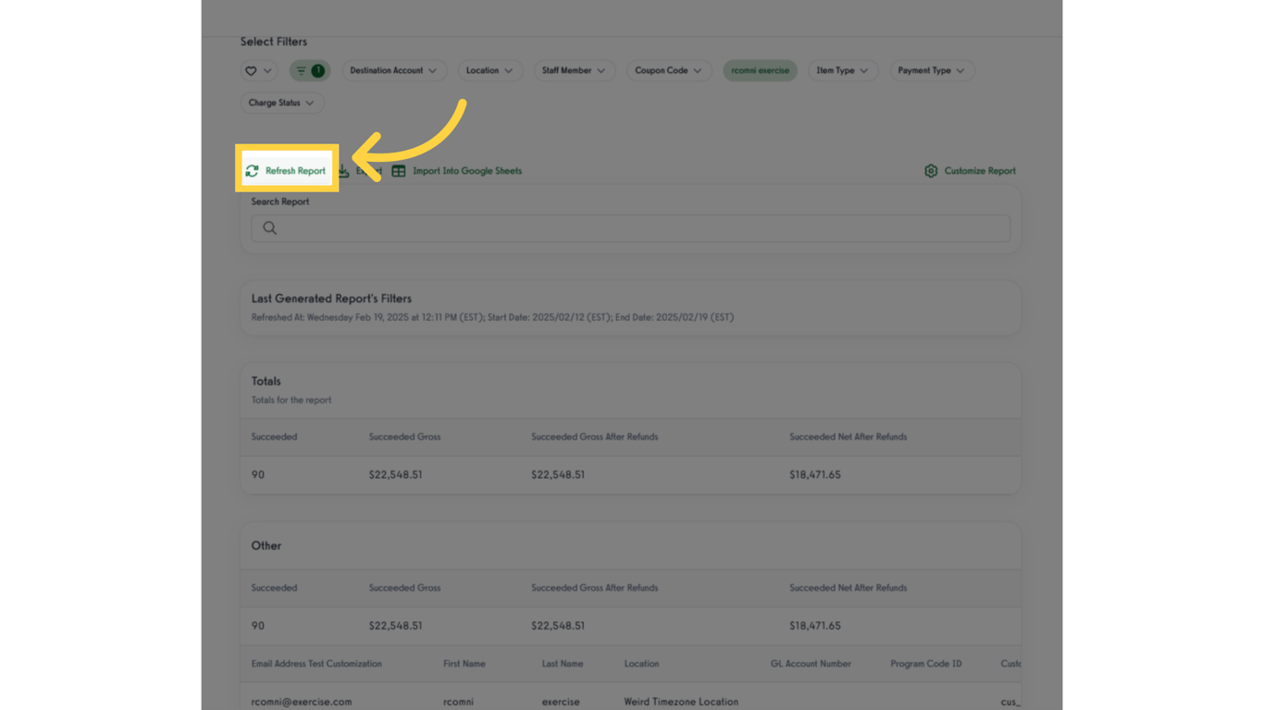Click the Last Name column header

(563, 664)
